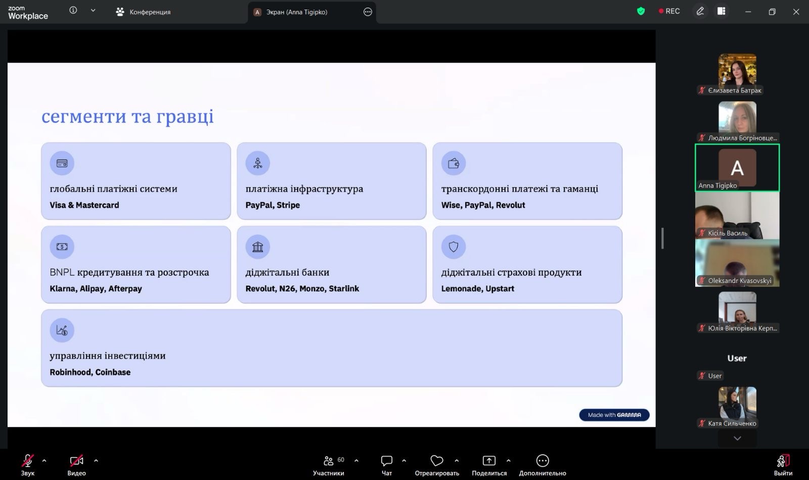Open the Участники participants panel
This screenshot has width=809, height=480.
pyautogui.click(x=329, y=465)
